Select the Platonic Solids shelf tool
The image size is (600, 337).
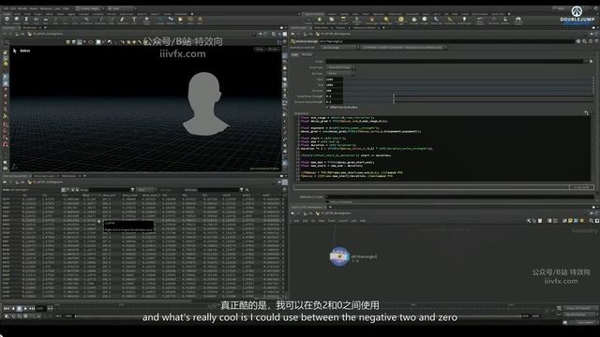click(146, 20)
